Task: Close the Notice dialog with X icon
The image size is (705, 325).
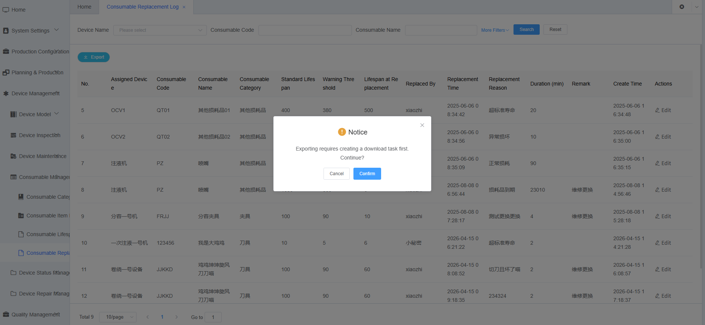Action: (x=422, y=125)
